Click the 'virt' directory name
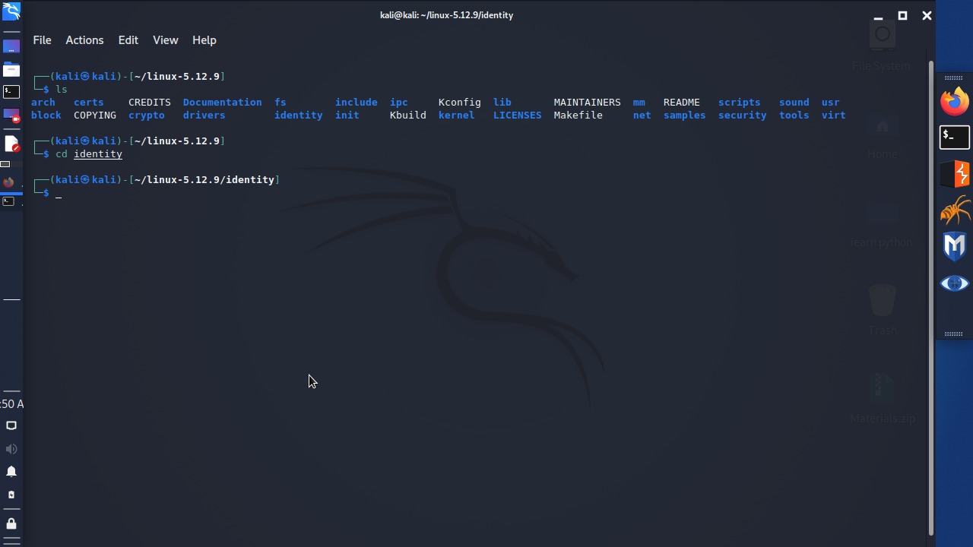This screenshot has width=973, height=547. [x=834, y=115]
